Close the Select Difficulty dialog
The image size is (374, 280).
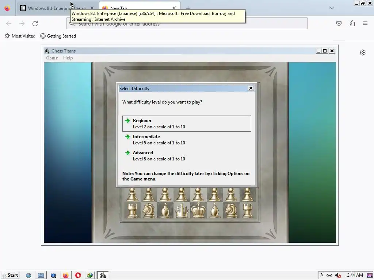[x=251, y=88]
